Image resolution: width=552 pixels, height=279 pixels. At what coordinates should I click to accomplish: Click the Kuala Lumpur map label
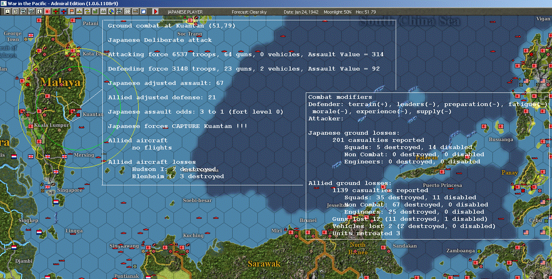point(52,125)
